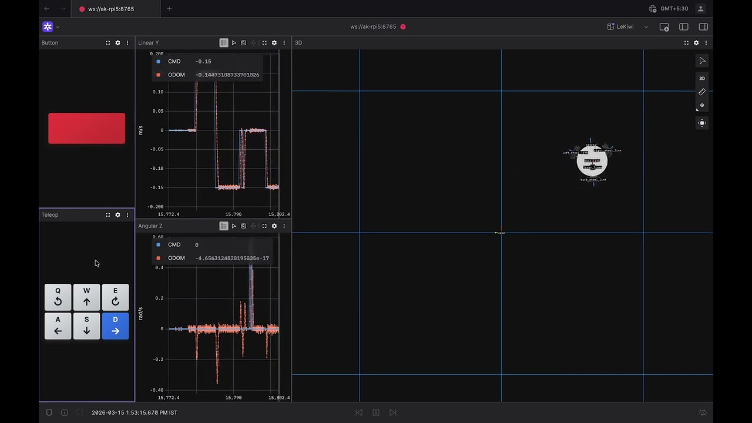Click Linear Y panel title
Screen dimensions: 752x423
pos(149,43)
